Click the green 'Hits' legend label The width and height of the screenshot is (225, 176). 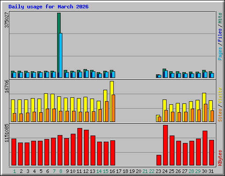coord(220,18)
